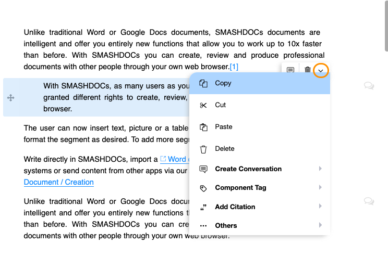Image resolution: width=388 pixels, height=257 pixels.
Task: Follow the Document / Creation link
Action: [x=58, y=182]
